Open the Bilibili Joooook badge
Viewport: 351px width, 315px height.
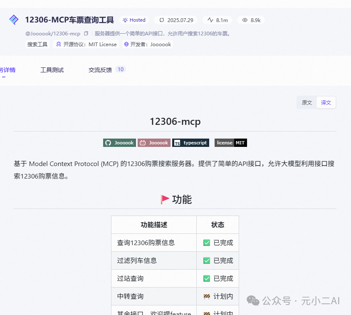click(154, 143)
